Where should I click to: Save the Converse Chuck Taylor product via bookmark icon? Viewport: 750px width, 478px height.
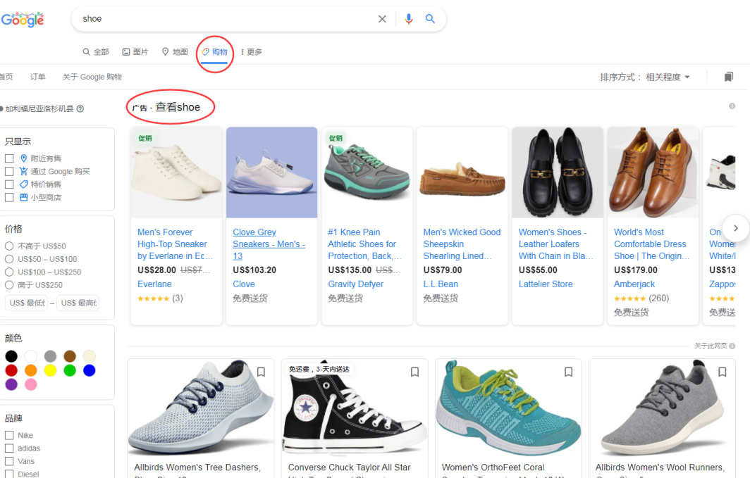point(414,372)
